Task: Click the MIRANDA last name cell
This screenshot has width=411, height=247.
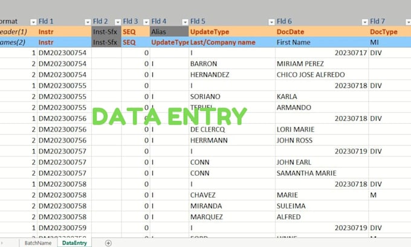Action: point(231,206)
